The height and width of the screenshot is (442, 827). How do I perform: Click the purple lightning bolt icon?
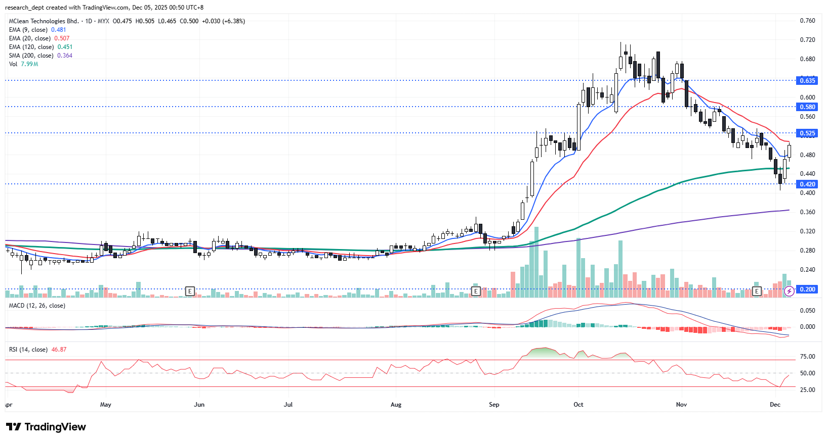tap(789, 291)
